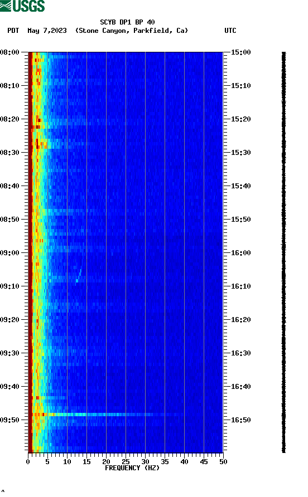The height and width of the screenshot is (497, 308).
Task: Click the 16:20 UTC time label
Action: pyautogui.click(x=240, y=320)
